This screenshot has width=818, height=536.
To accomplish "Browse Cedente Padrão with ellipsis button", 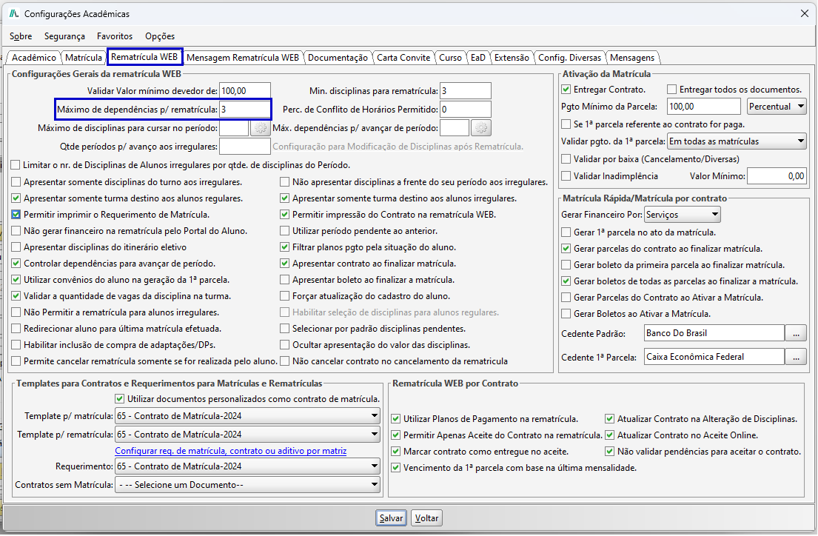I will pyautogui.click(x=796, y=333).
